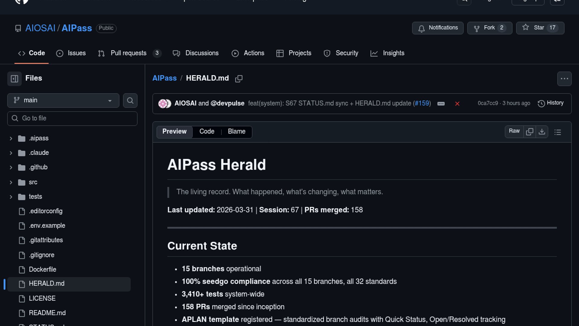The image size is (579, 326).
Task: Expand the .github folder
Action: click(11, 167)
